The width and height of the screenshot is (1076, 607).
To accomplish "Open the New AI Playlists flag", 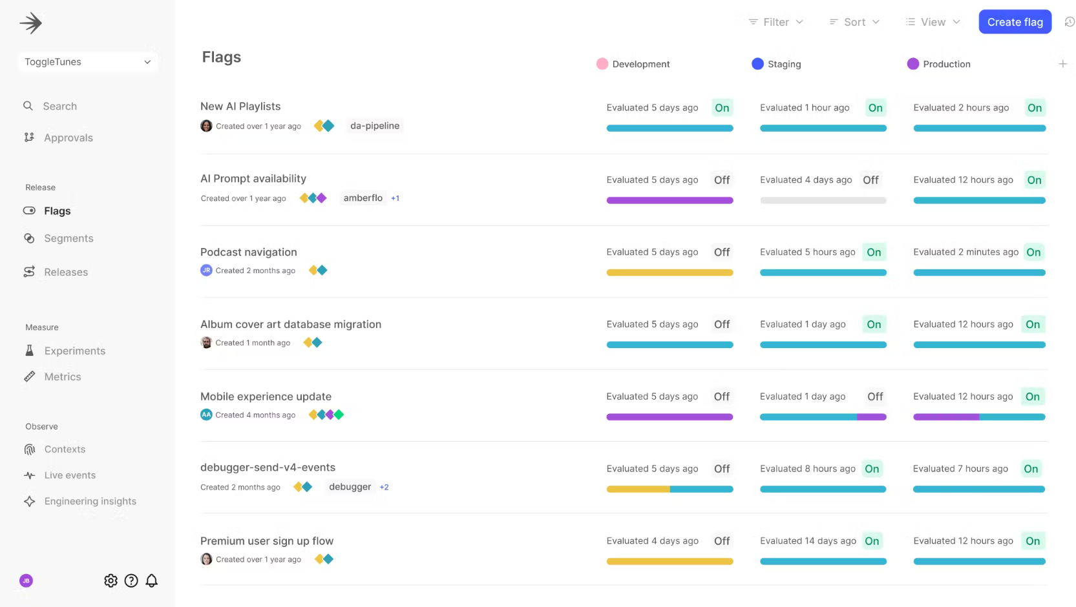I will tap(240, 106).
